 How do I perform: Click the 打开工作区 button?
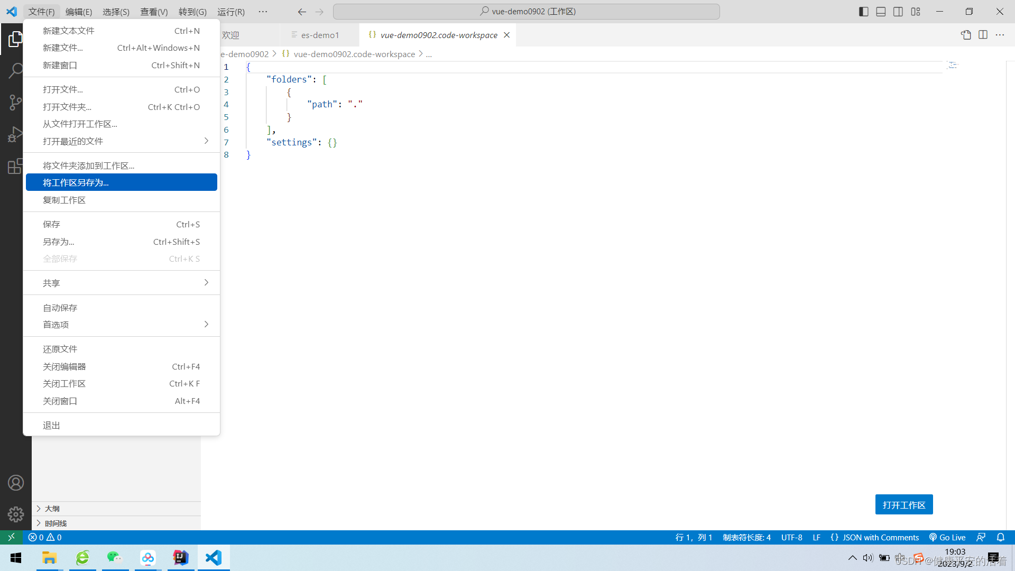[x=903, y=505]
